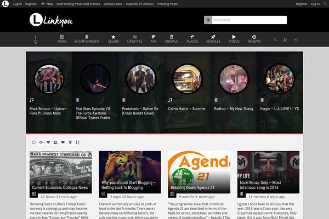Open 'Why you should Start Blogging' post image
Image resolution: width=329 pixels, height=219 pixels.
point(130,172)
